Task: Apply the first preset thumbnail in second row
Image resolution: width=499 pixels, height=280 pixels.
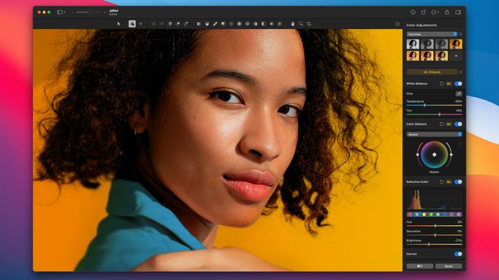Action: point(412,56)
